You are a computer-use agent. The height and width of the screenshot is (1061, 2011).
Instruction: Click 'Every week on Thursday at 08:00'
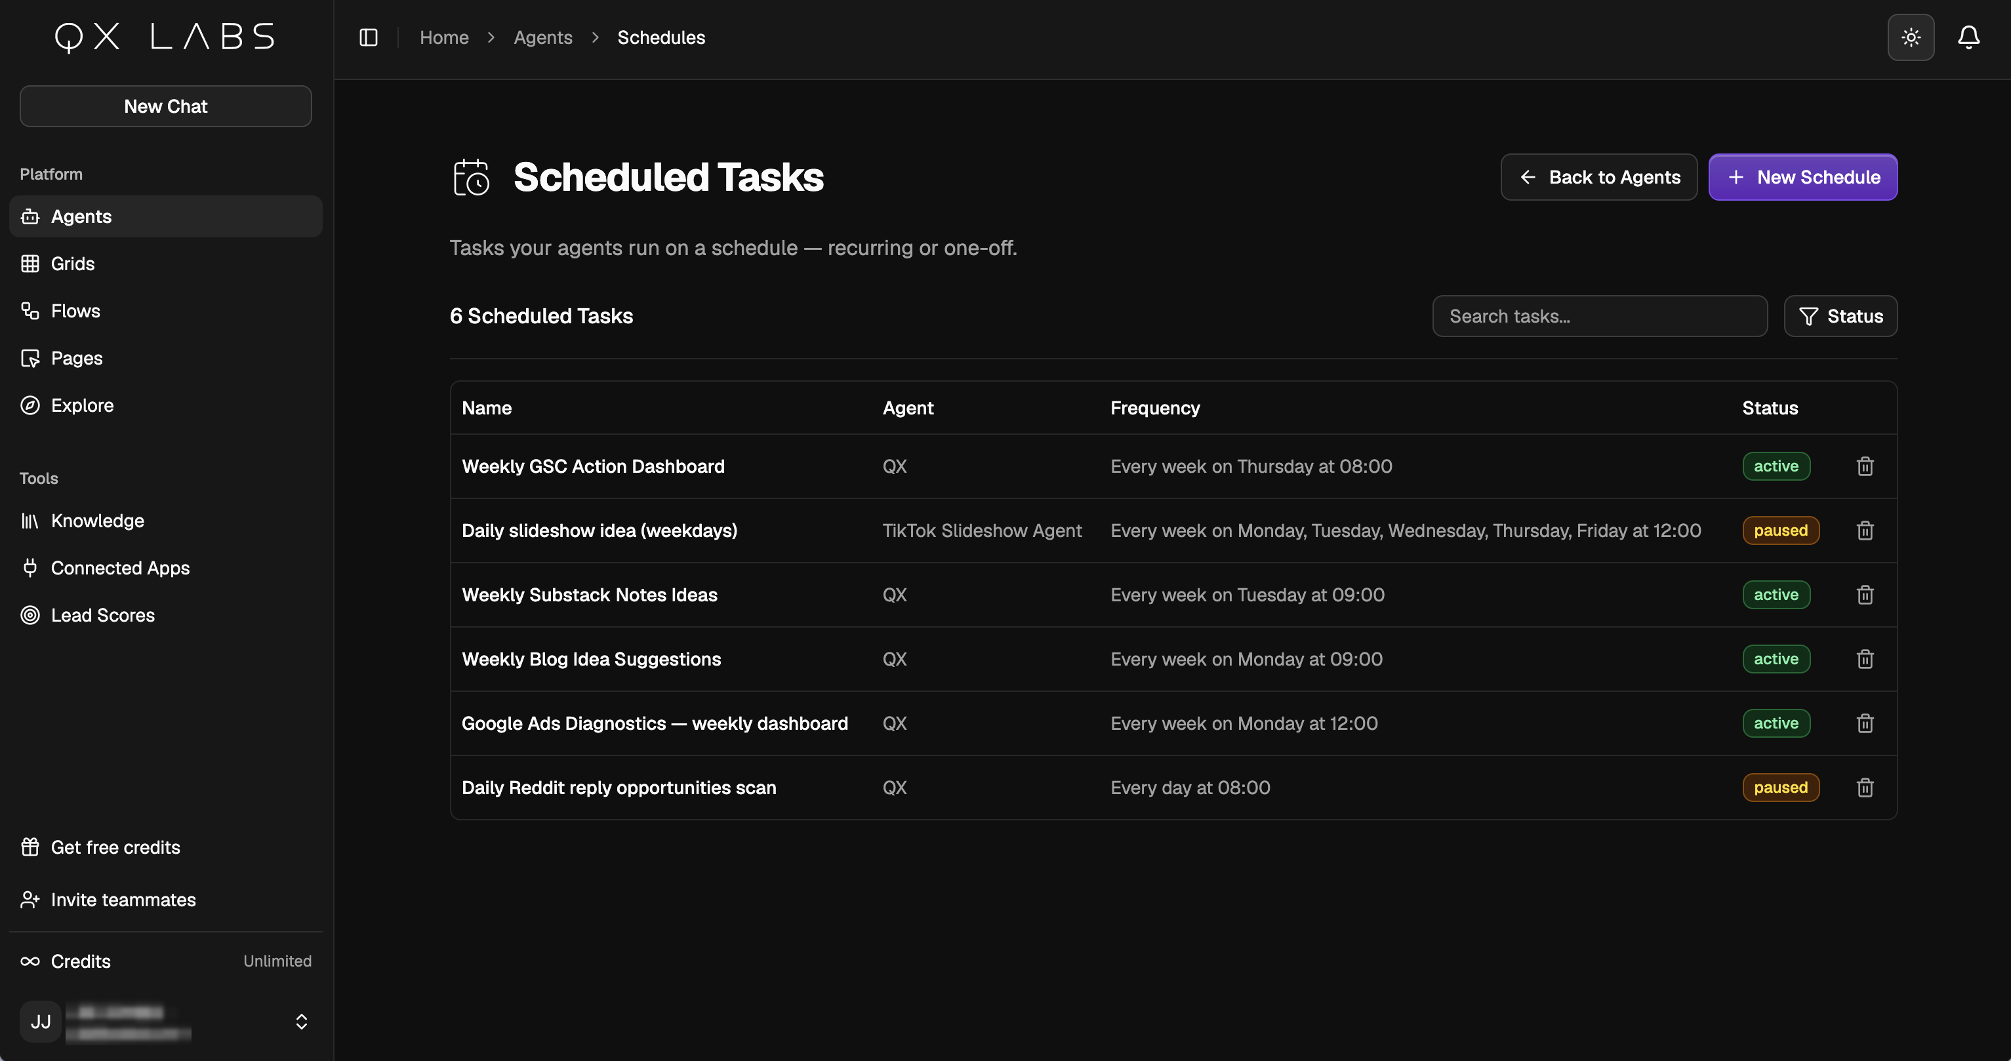1251,466
